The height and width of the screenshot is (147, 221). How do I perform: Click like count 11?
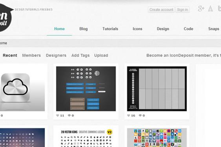pyautogui.click(x=62, y=116)
